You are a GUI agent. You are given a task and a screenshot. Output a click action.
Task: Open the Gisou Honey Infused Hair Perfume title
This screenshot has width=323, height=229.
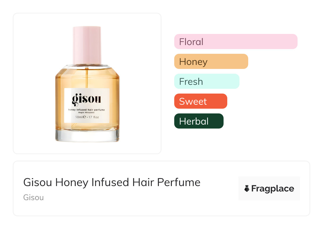(x=112, y=182)
